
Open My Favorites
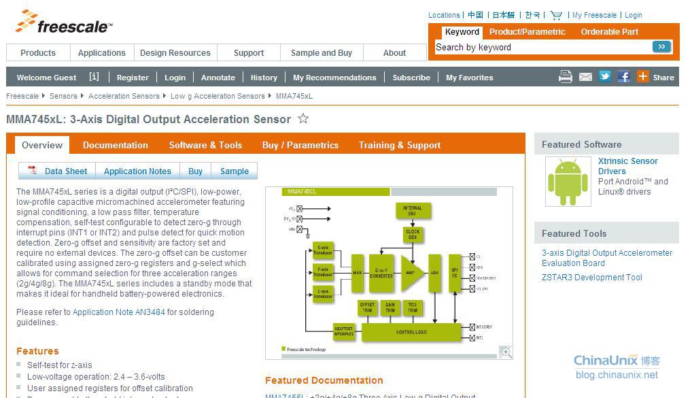coord(470,78)
